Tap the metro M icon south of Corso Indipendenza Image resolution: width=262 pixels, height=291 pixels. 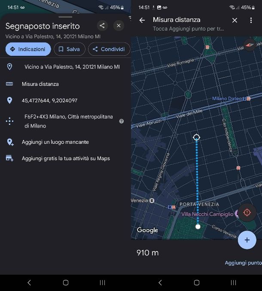tap(238, 168)
